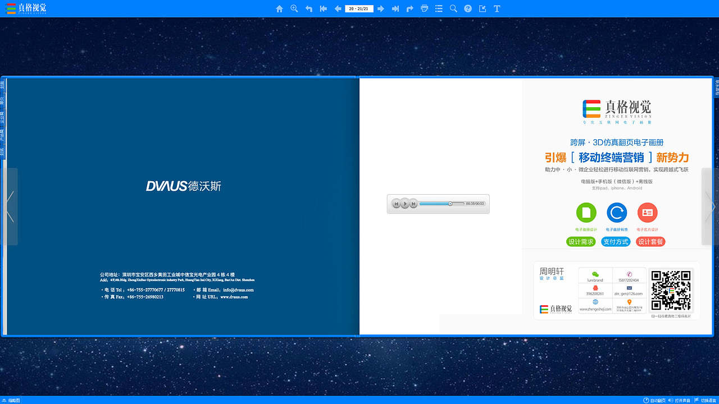The image size is (719, 404).
Task: Flip back using the left page arrow
Action: click(x=10, y=206)
